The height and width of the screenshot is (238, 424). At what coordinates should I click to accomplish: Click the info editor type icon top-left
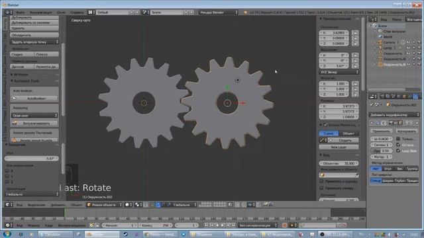pos(9,13)
